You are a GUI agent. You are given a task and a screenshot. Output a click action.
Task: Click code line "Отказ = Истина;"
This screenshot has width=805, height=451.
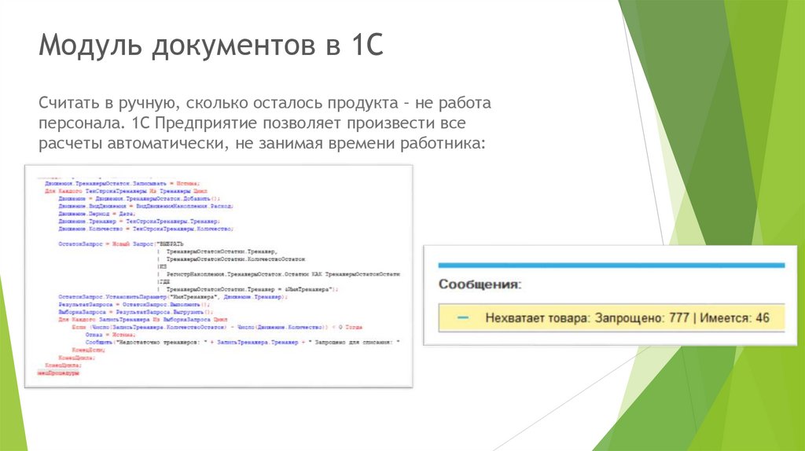(110, 335)
